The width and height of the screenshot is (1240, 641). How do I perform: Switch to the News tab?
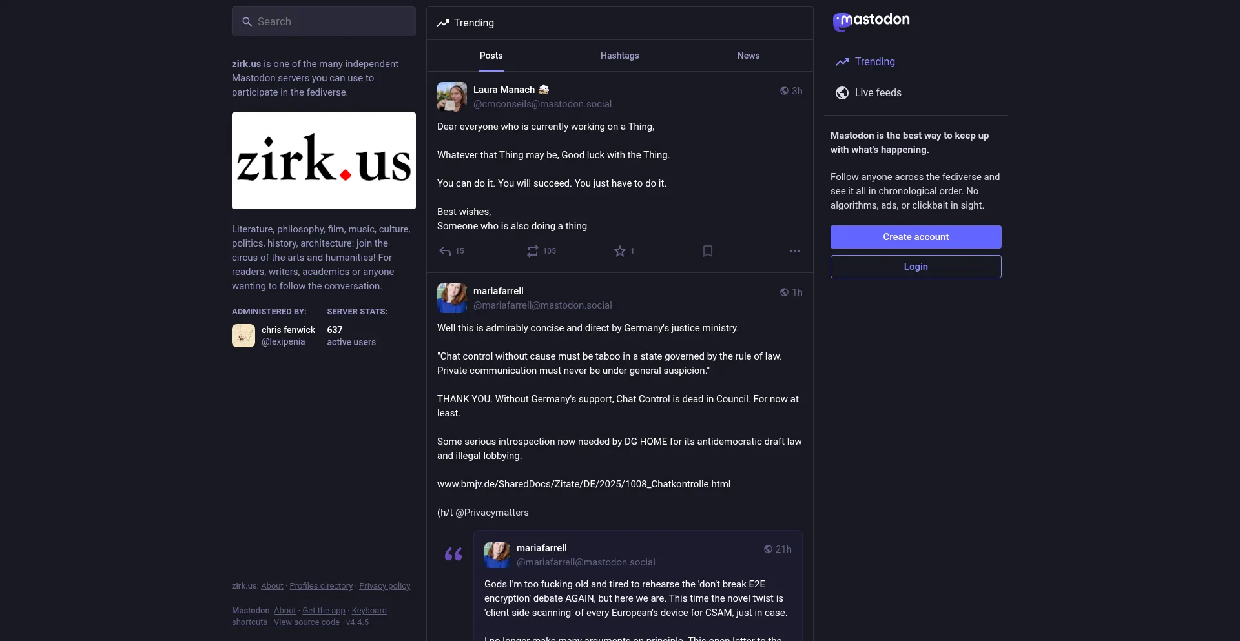(749, 56)
